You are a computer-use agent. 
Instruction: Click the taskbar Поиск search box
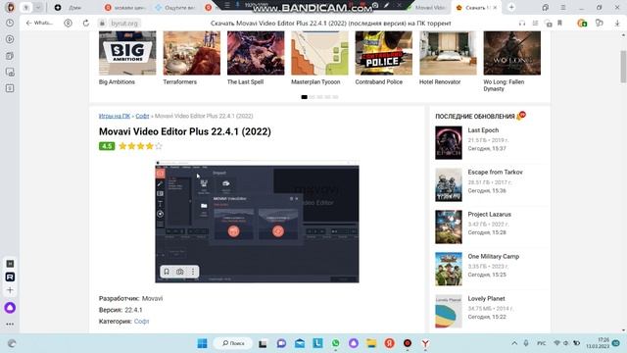click(x=233, y=343)
